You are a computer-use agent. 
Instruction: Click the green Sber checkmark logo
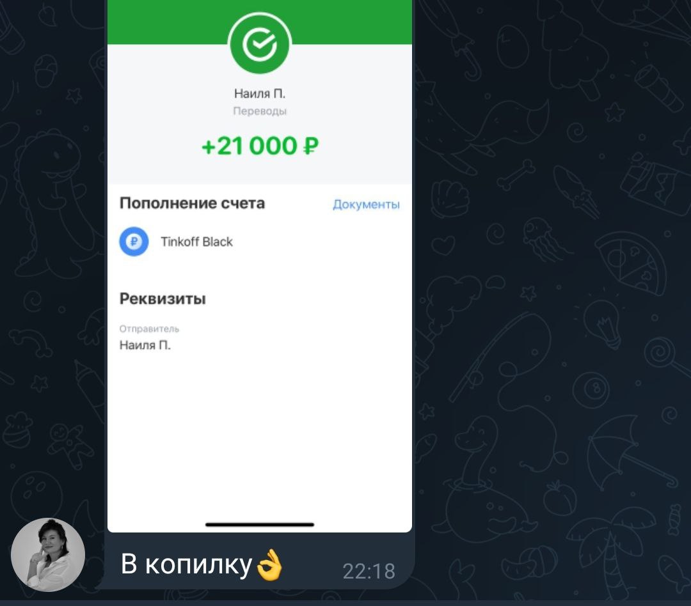click(x=260, y=43)
